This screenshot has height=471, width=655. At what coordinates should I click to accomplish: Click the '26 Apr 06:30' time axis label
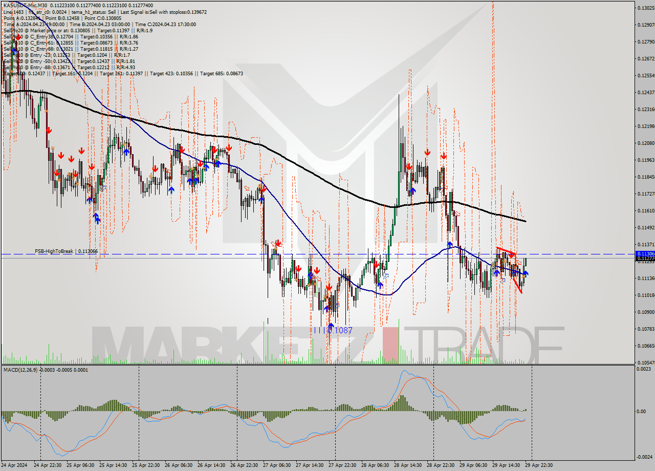coord(179,465)
